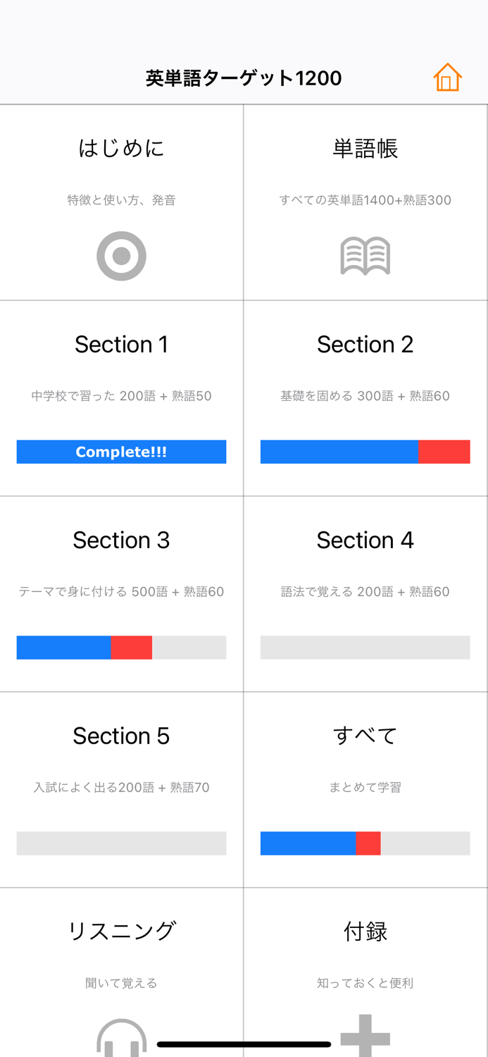Tap the Section 2 progress bar
Screen dimensions: 488x1057
[365, 452]
